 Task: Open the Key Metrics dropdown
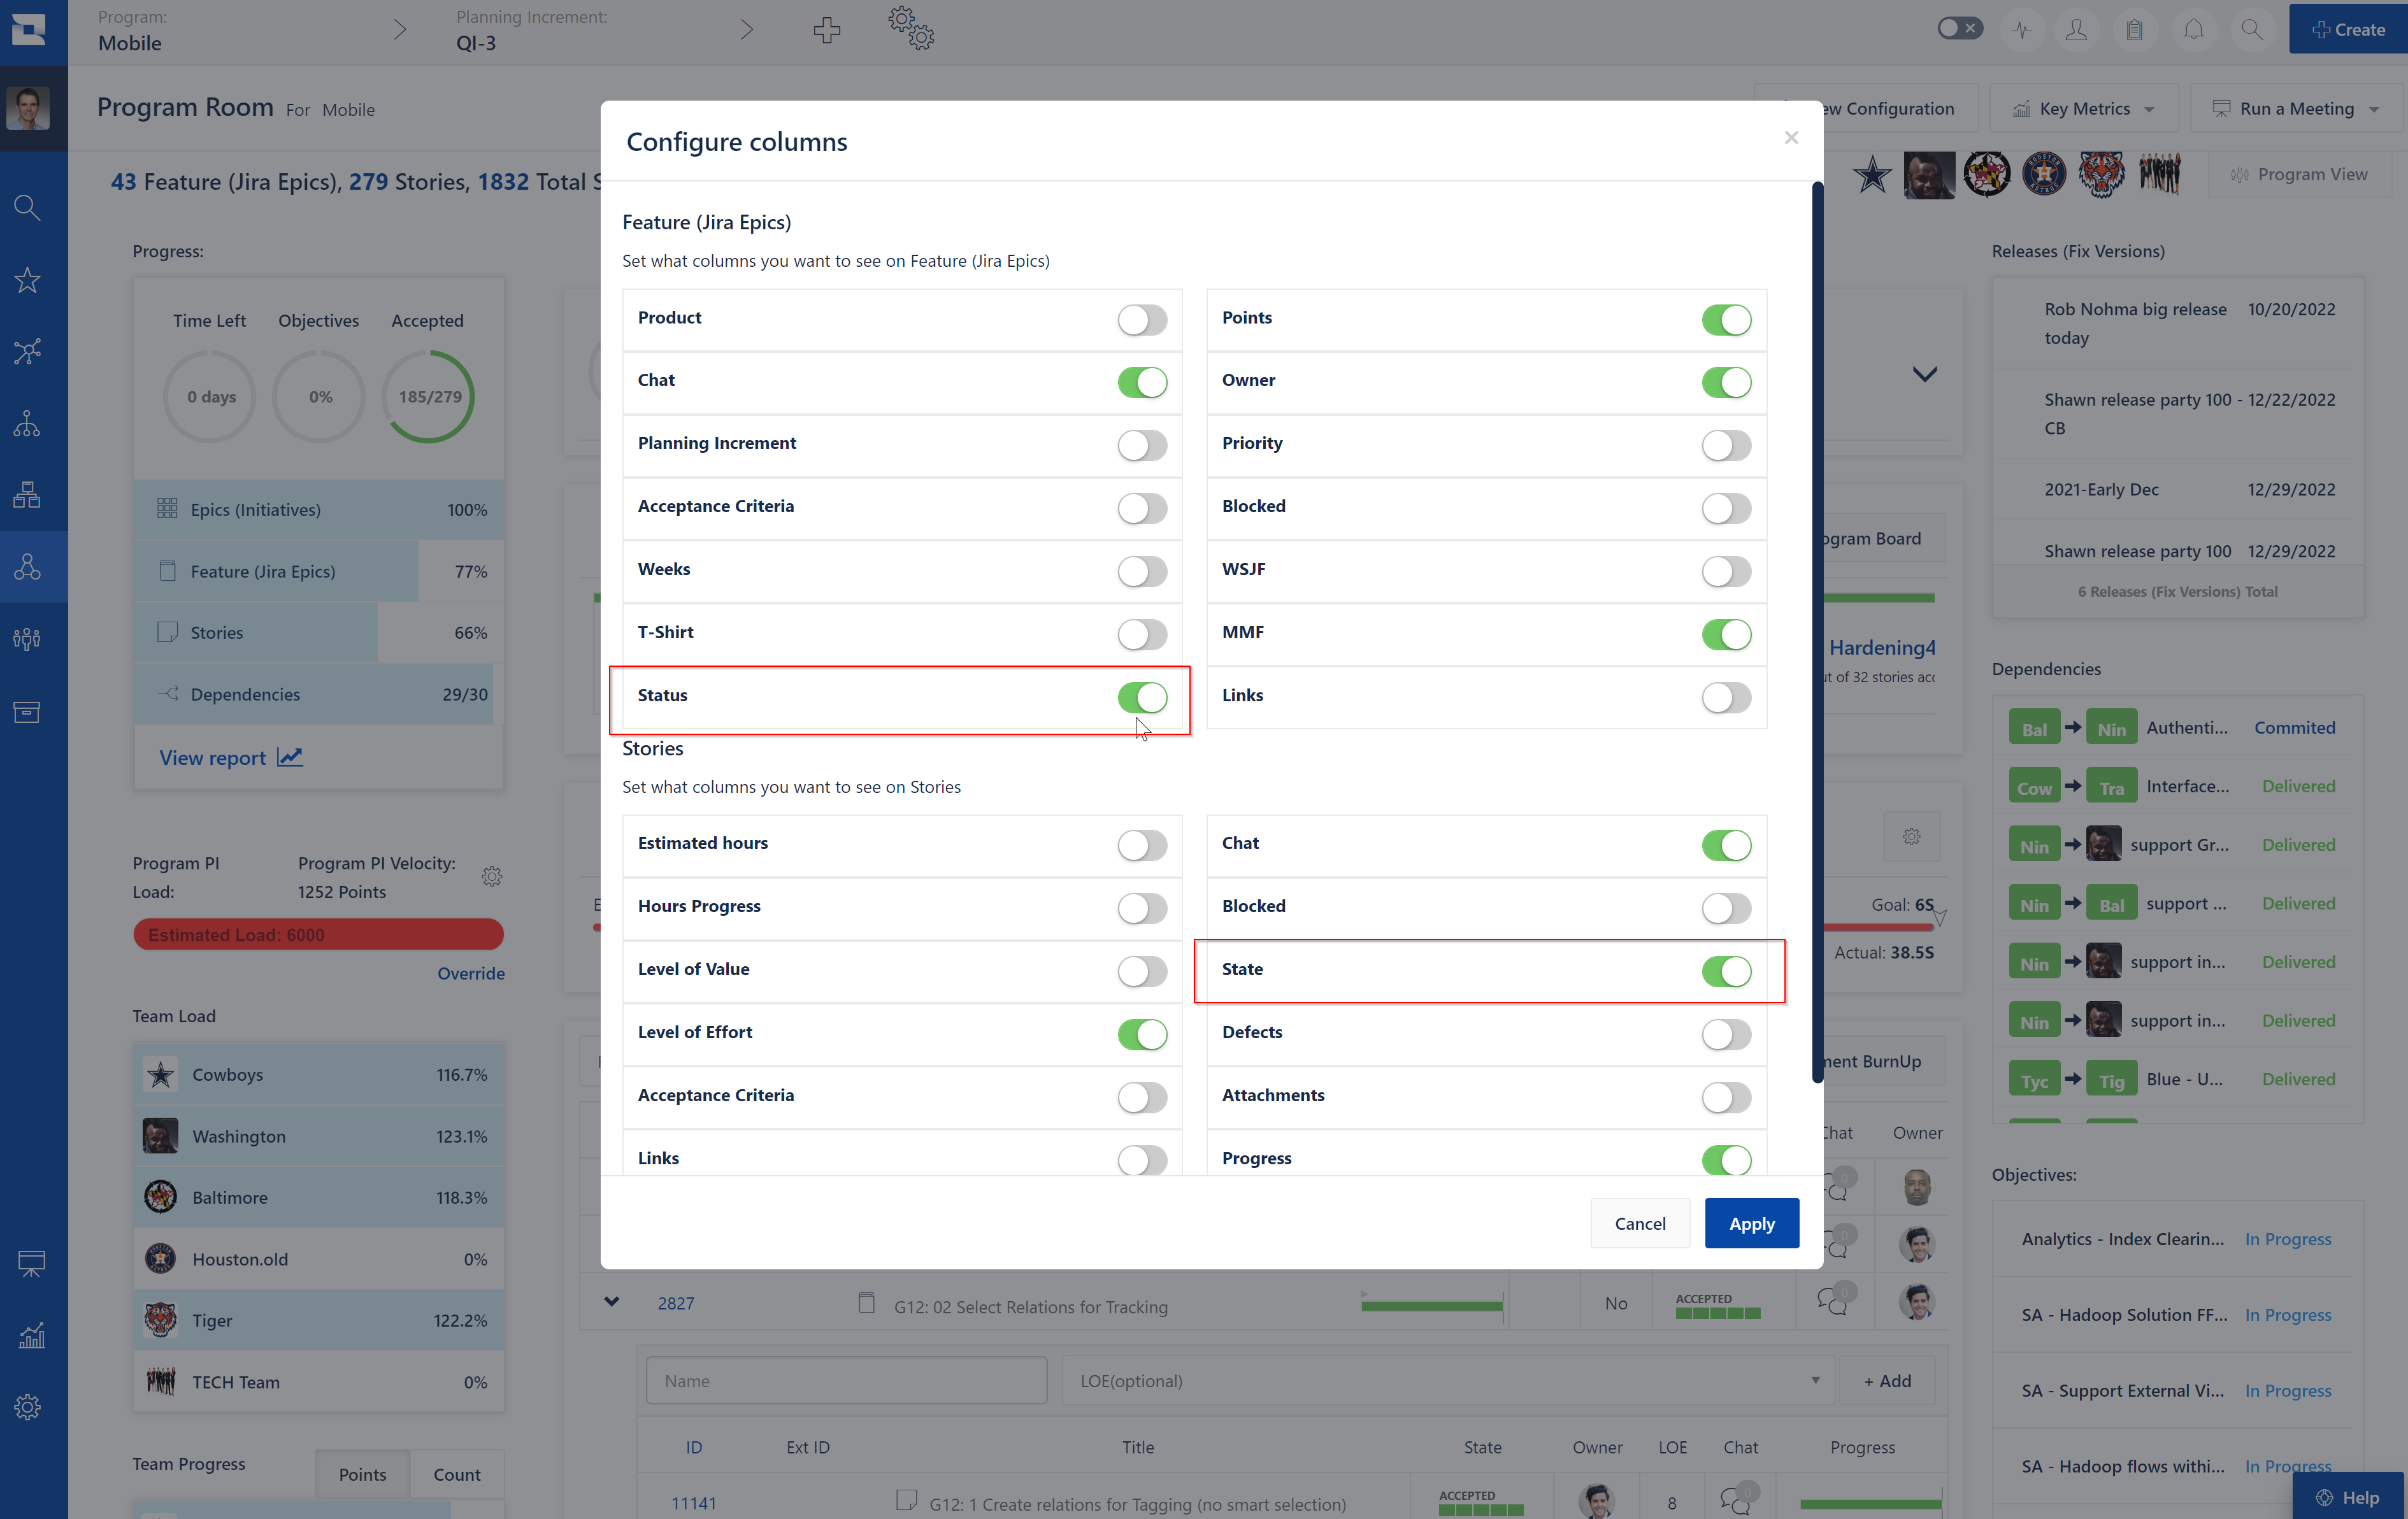point(2083,108)
